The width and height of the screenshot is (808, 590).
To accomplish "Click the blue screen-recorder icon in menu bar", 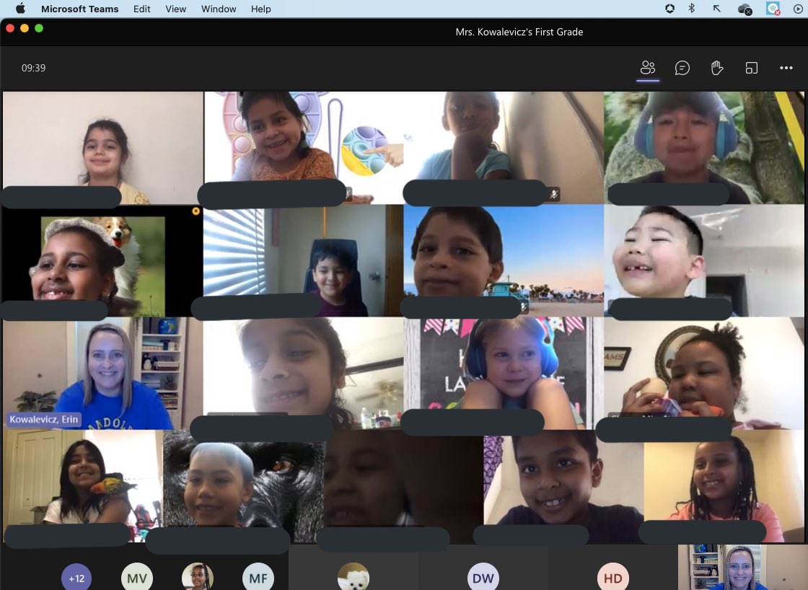I will pyautogui.click(x=773, y=8).
